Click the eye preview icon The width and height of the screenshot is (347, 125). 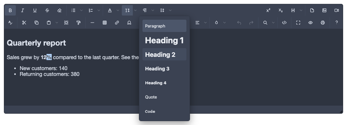(x=310, y=23)
